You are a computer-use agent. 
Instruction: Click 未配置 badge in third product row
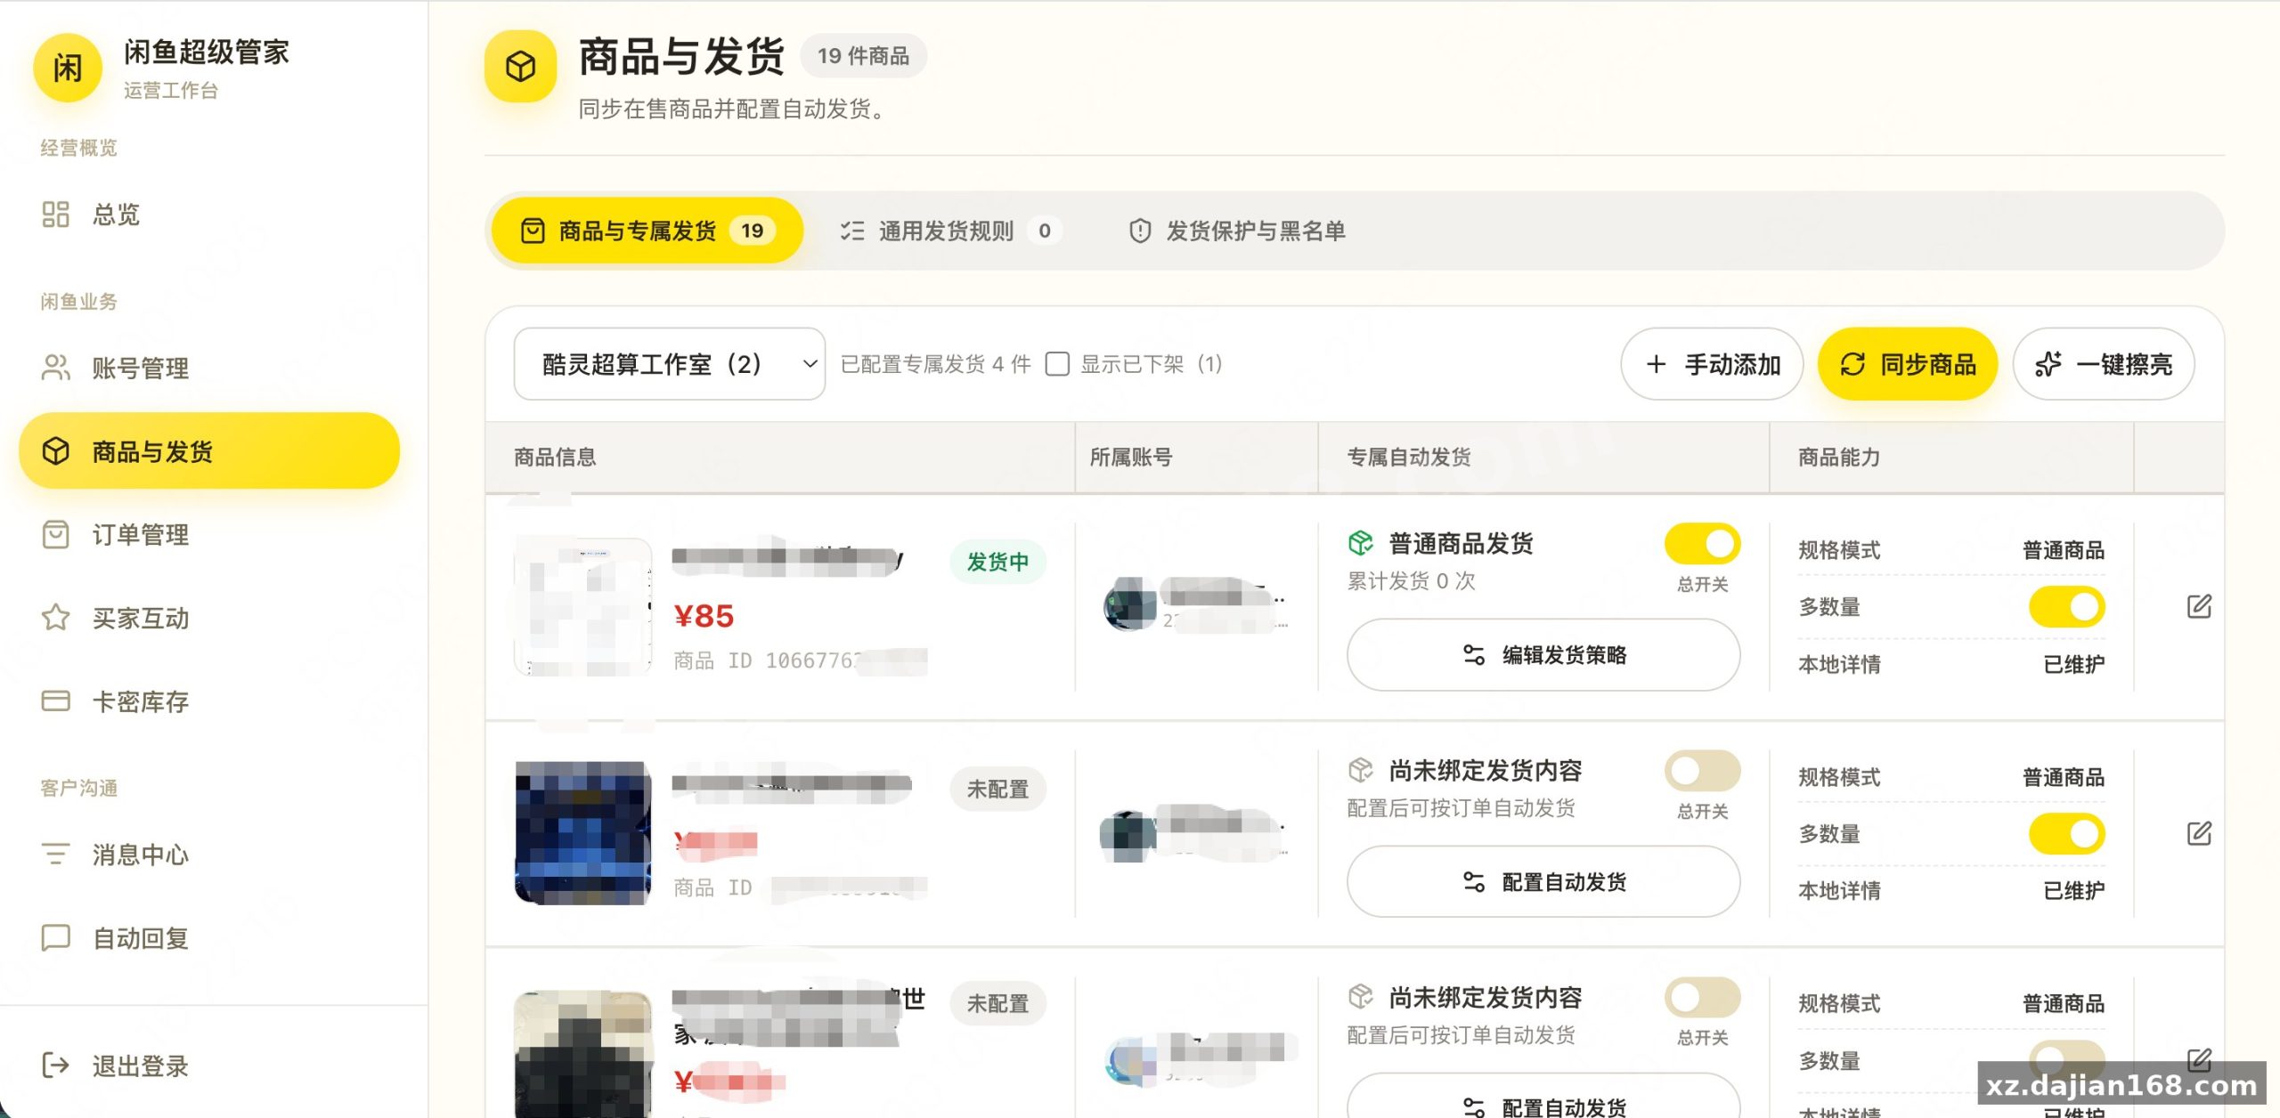pos(997,1004)
